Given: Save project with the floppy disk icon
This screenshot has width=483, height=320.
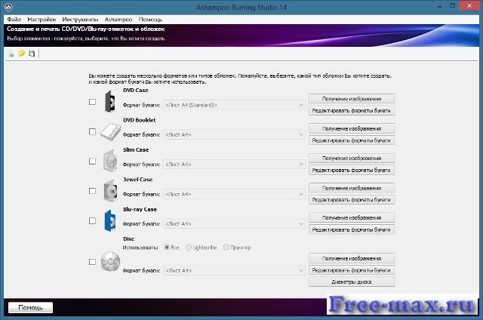Looking at the screenshot, I should pyautogui.click(x=32, y=54).
